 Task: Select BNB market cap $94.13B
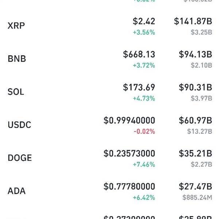click(x=195, y=54)
